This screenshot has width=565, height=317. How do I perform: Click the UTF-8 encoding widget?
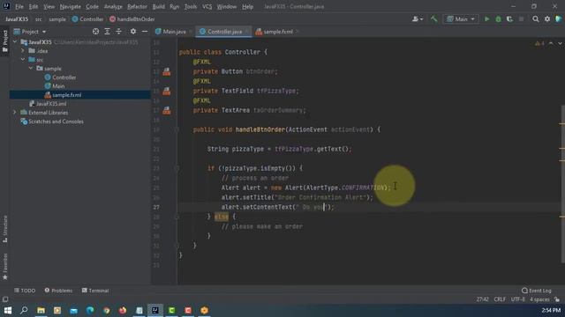pyautogui.click(x=518, y=299)
